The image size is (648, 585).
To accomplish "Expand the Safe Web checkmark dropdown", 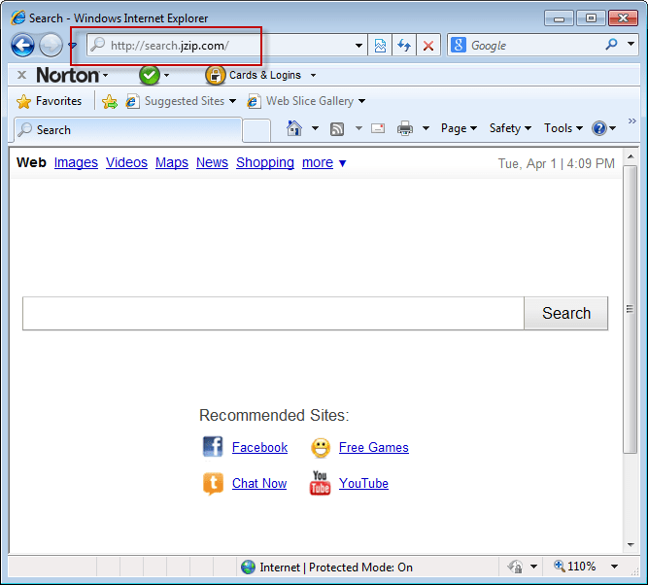I will coord(166,75).
